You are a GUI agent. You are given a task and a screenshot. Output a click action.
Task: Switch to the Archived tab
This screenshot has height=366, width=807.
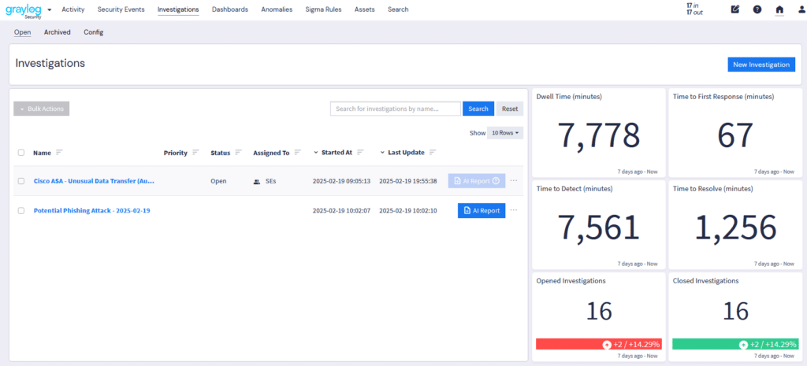point(57,32)
